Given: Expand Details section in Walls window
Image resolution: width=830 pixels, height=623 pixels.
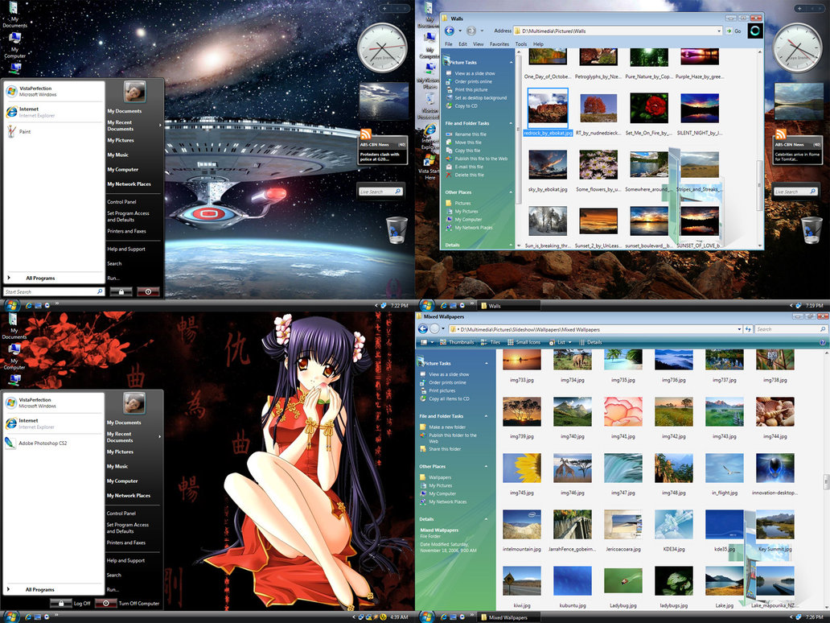Looking at the screenshot, I should tap(512, 245).
